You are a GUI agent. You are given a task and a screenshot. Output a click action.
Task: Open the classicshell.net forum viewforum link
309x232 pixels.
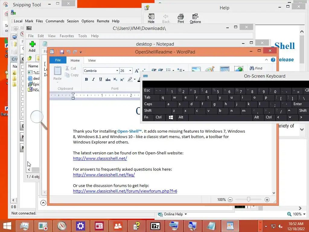click(125, 191)
